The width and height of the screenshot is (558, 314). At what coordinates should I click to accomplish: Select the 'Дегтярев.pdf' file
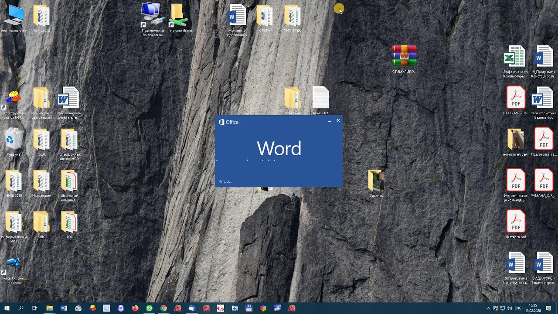(516, 225)
